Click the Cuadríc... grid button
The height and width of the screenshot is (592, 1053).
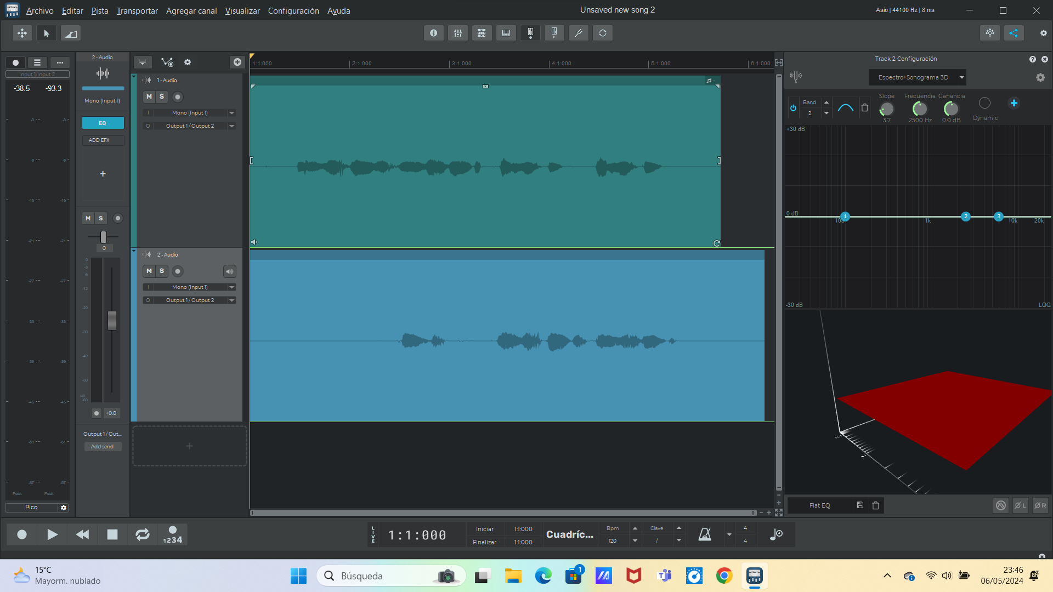point(569,534)
